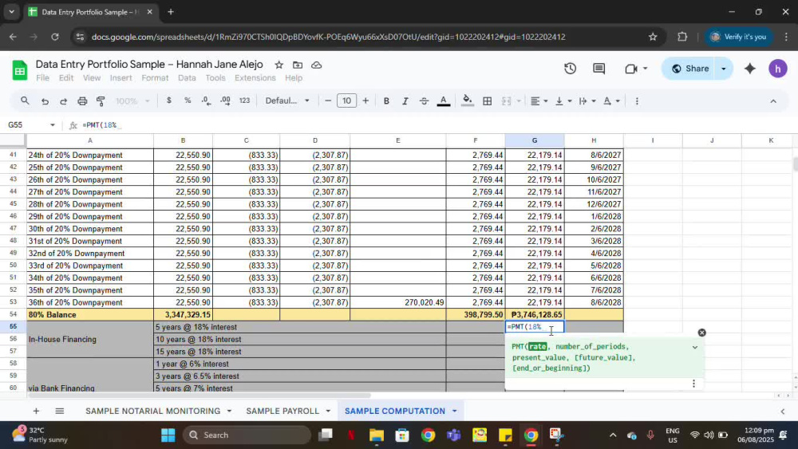Decrease font size with minus button
Viewport: 798px width, 449px height.
pyautogui.click(x=328, y=100)
